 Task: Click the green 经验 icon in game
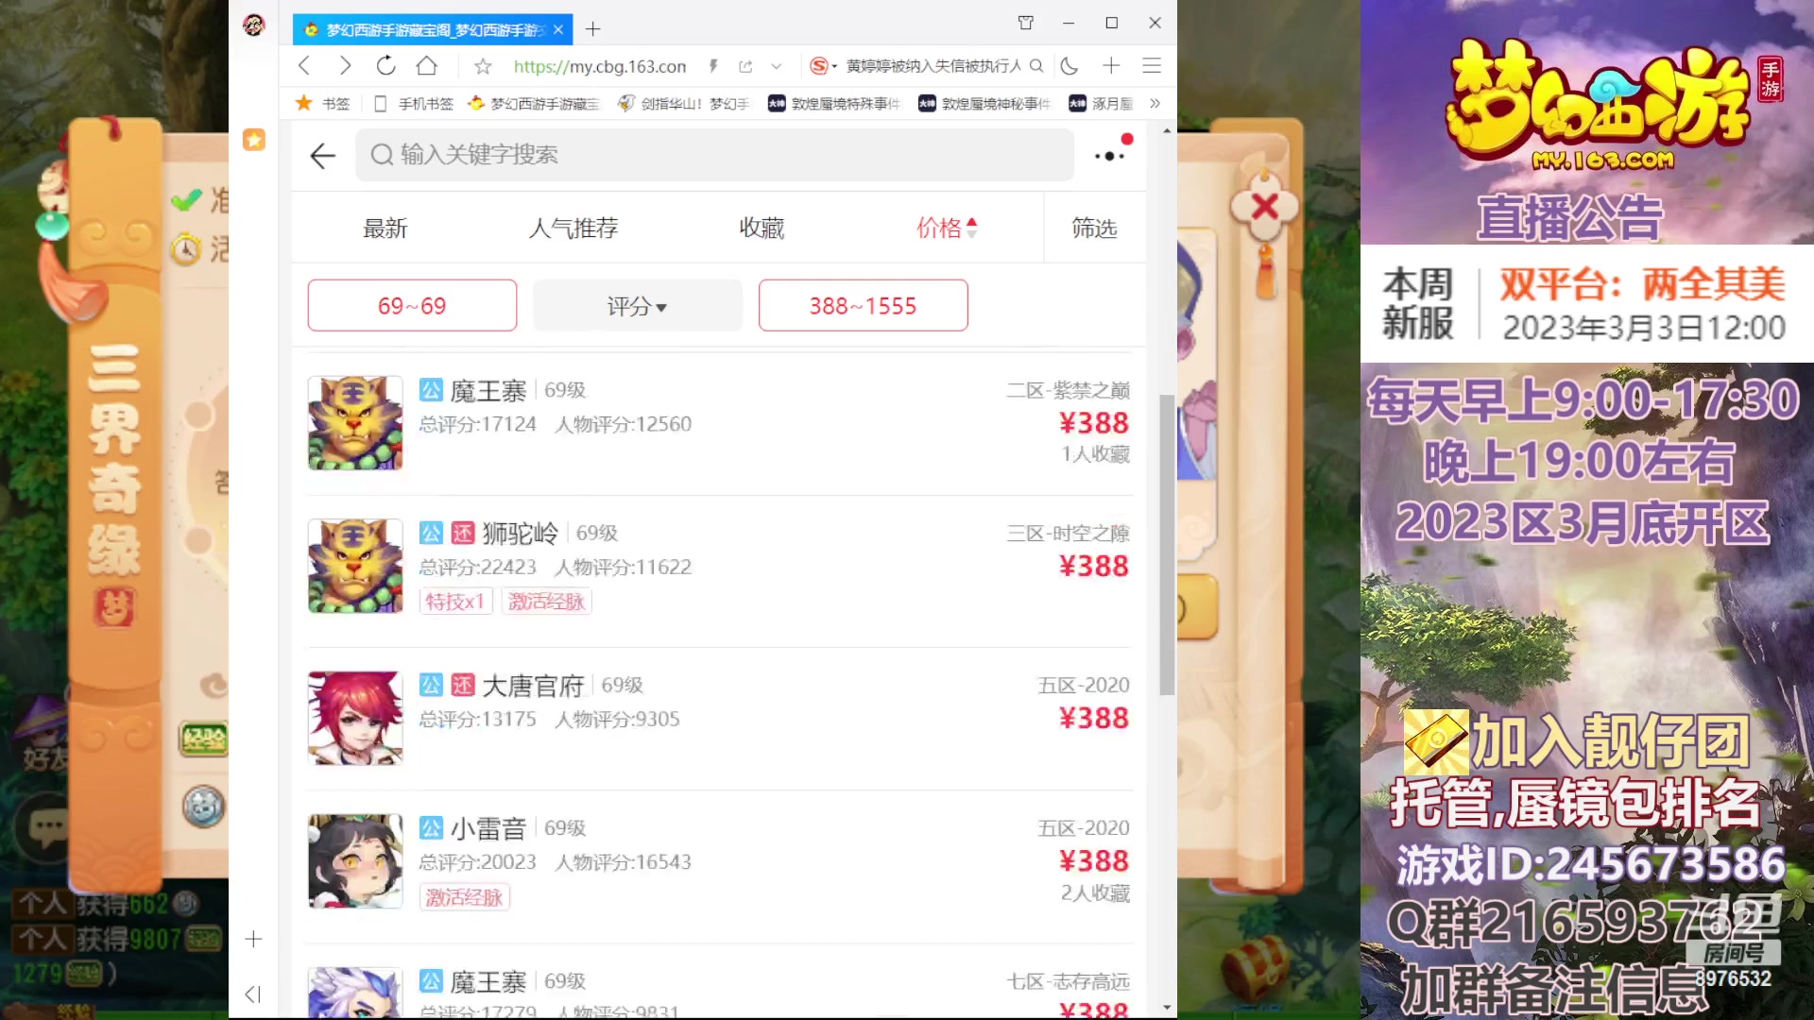203,739
